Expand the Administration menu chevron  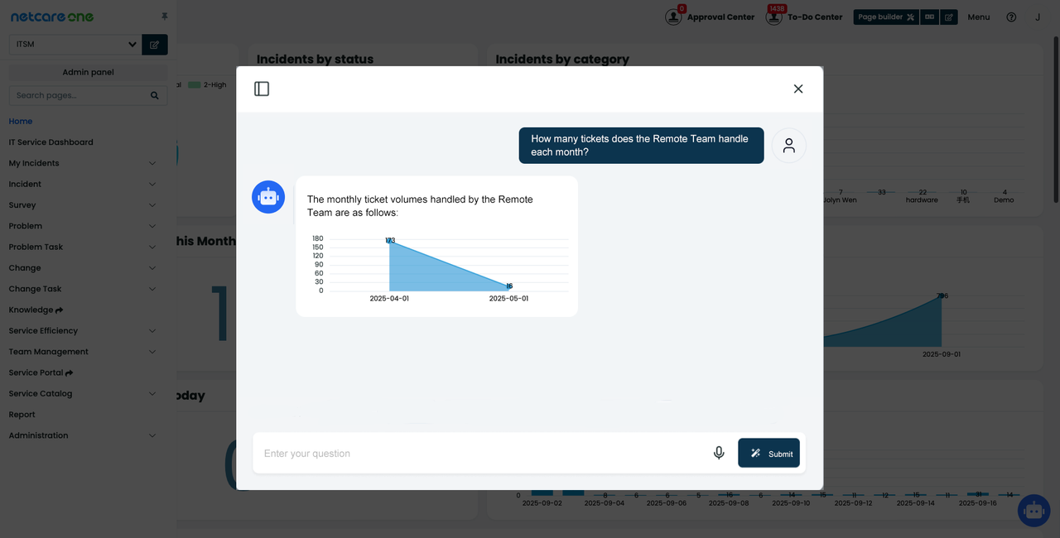152,435
